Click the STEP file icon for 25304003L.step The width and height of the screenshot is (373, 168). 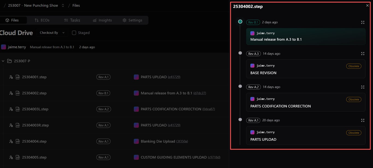point(18,109)
